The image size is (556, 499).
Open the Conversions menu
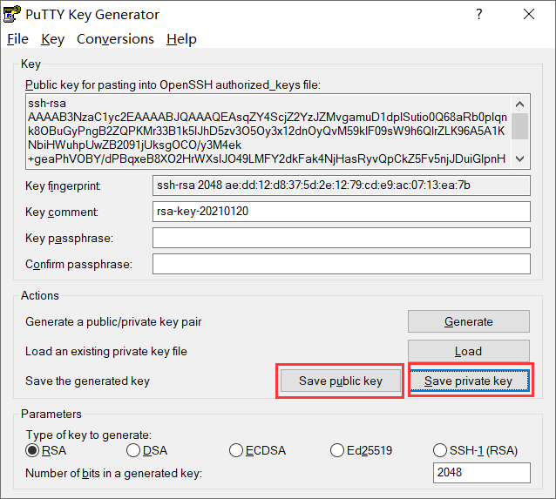(115, 39)
